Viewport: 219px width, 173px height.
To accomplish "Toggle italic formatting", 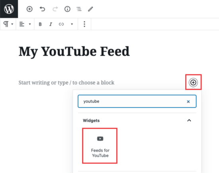I will point(51,24).
